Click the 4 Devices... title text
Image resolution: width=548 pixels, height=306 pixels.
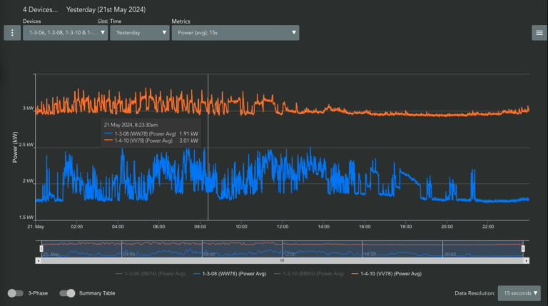[x=41, y=10]
